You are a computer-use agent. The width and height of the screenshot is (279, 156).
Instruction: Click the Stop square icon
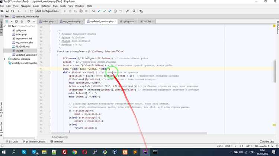click(86, 11)
